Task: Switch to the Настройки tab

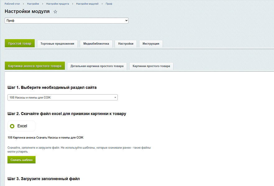Action: 126,44
